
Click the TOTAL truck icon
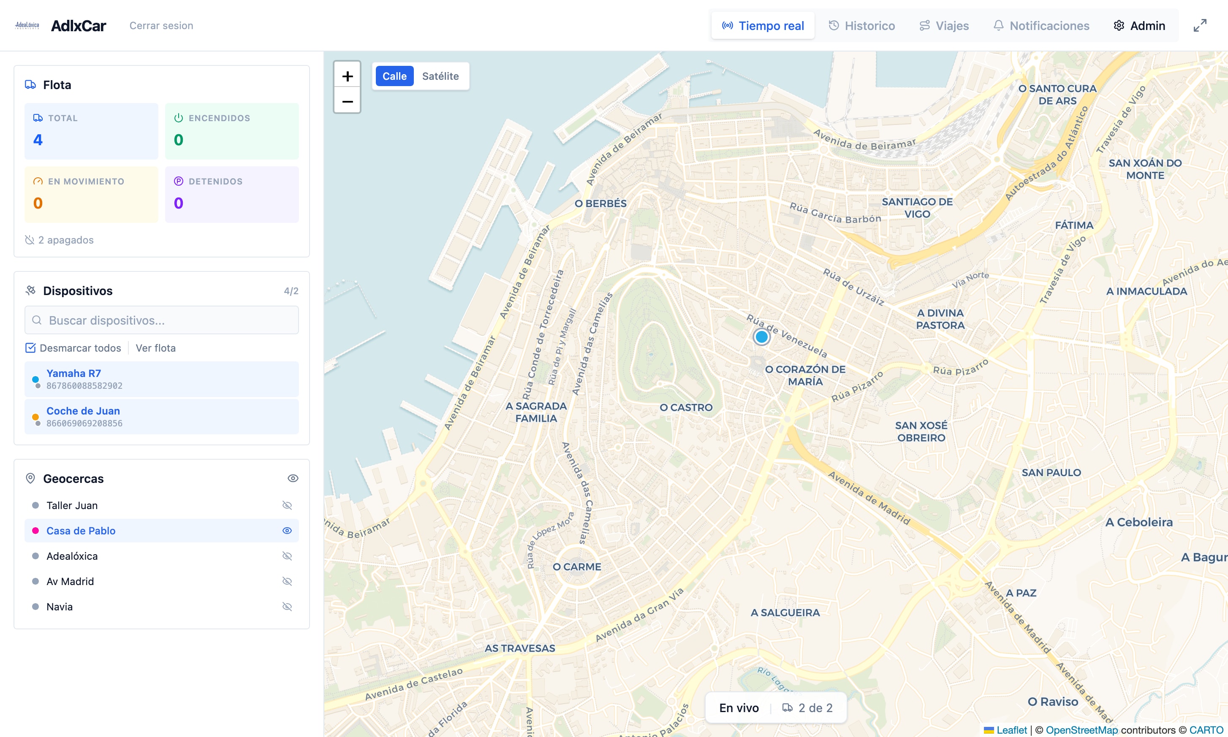tap(38, 118)
